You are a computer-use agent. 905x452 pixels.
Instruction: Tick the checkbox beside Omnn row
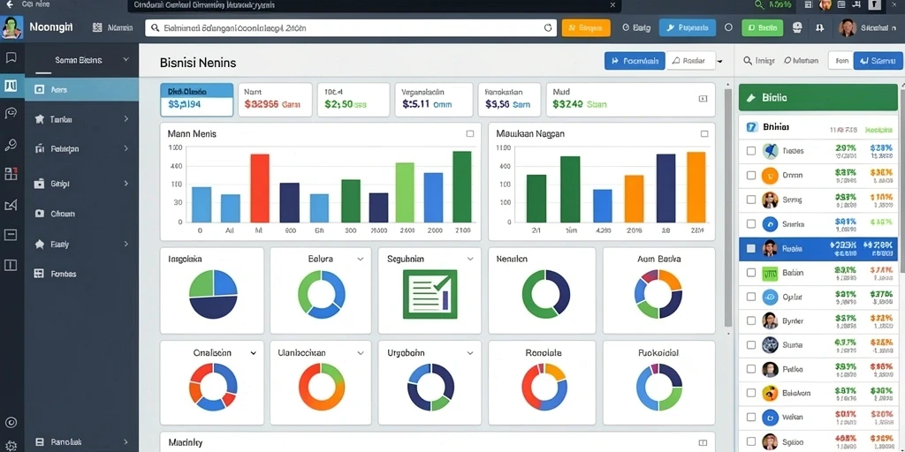coord(751,176)
